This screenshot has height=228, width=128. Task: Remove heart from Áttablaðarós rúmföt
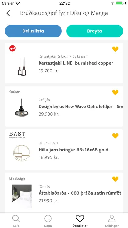(x=116, y=179)
